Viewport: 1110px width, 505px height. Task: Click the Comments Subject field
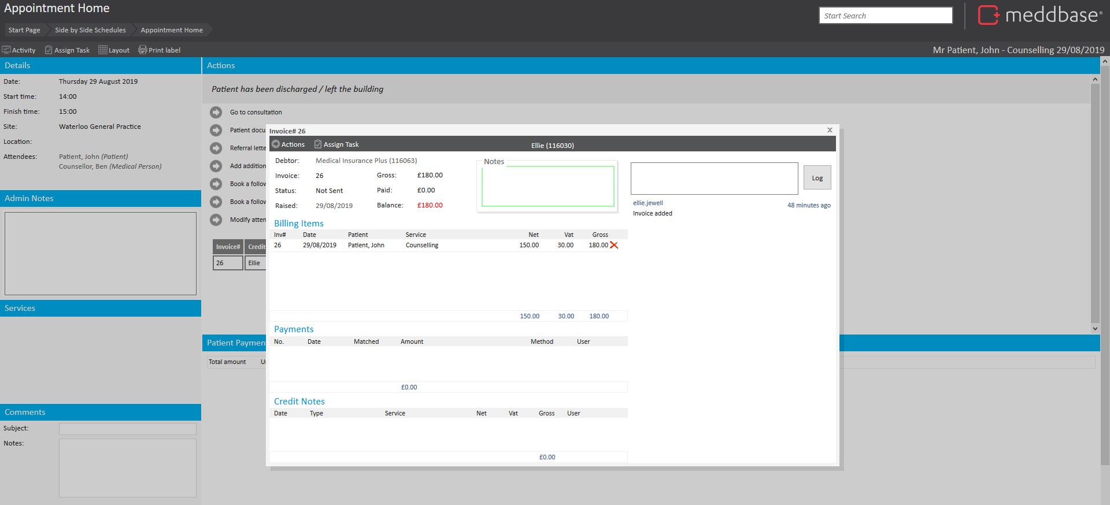[127, 429]
